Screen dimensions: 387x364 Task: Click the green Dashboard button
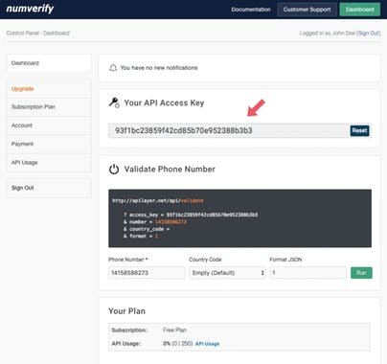[360, 10]
